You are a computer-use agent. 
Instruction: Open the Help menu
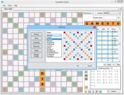point(16,5)
